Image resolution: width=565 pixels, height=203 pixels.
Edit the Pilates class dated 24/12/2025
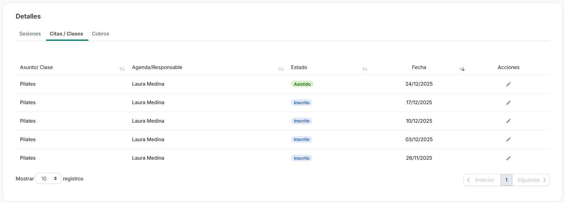(x=508, y=84)
